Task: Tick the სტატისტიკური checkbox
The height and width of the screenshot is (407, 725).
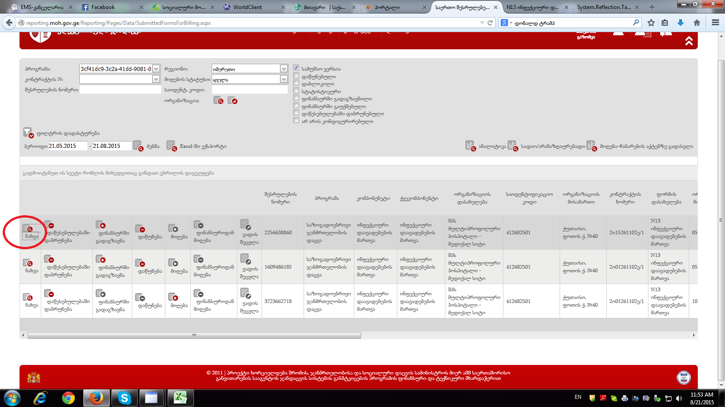Action: pos(296,90)
